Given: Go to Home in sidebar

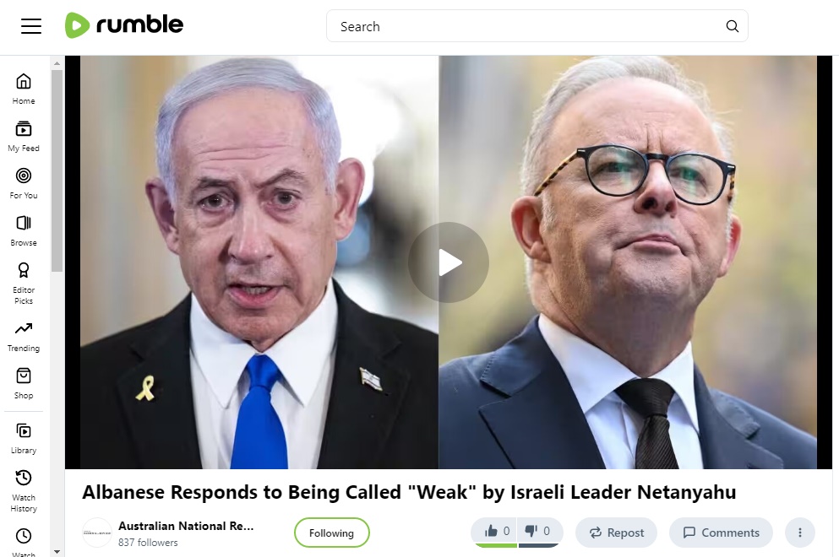Looking at the screenshot, I should [24, 89].
